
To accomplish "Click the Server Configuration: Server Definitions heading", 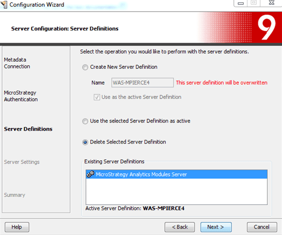I will click(65, 28).
